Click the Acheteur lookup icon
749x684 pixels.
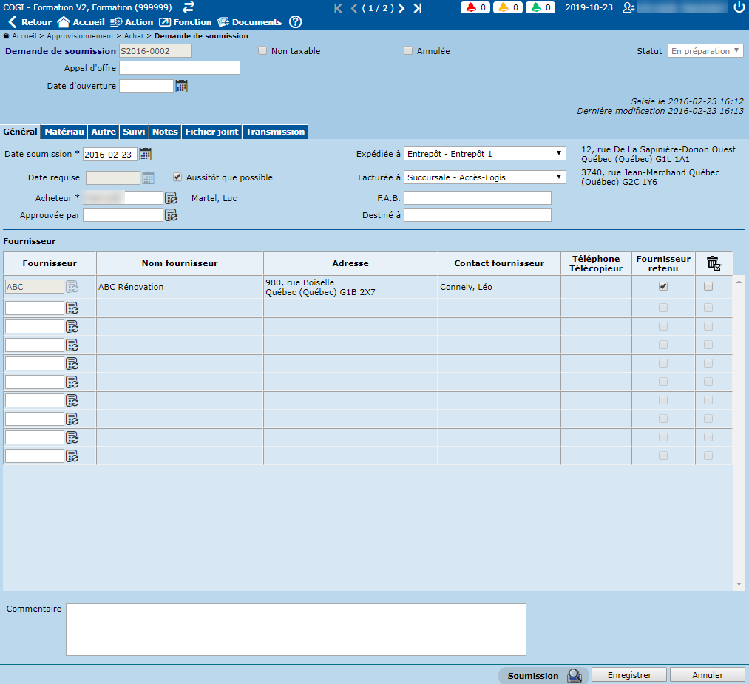click(171, 197)
